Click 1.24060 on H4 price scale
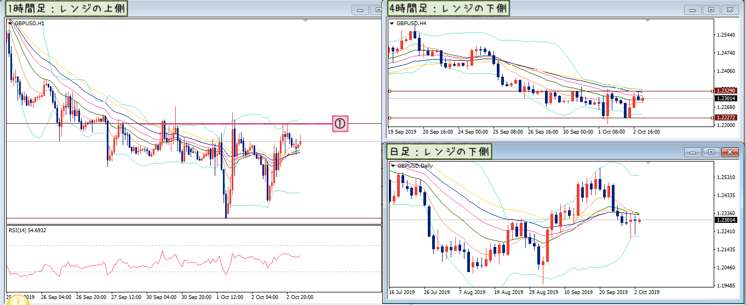The width and height of the screenshot is (746, 305). pos(726,71)
